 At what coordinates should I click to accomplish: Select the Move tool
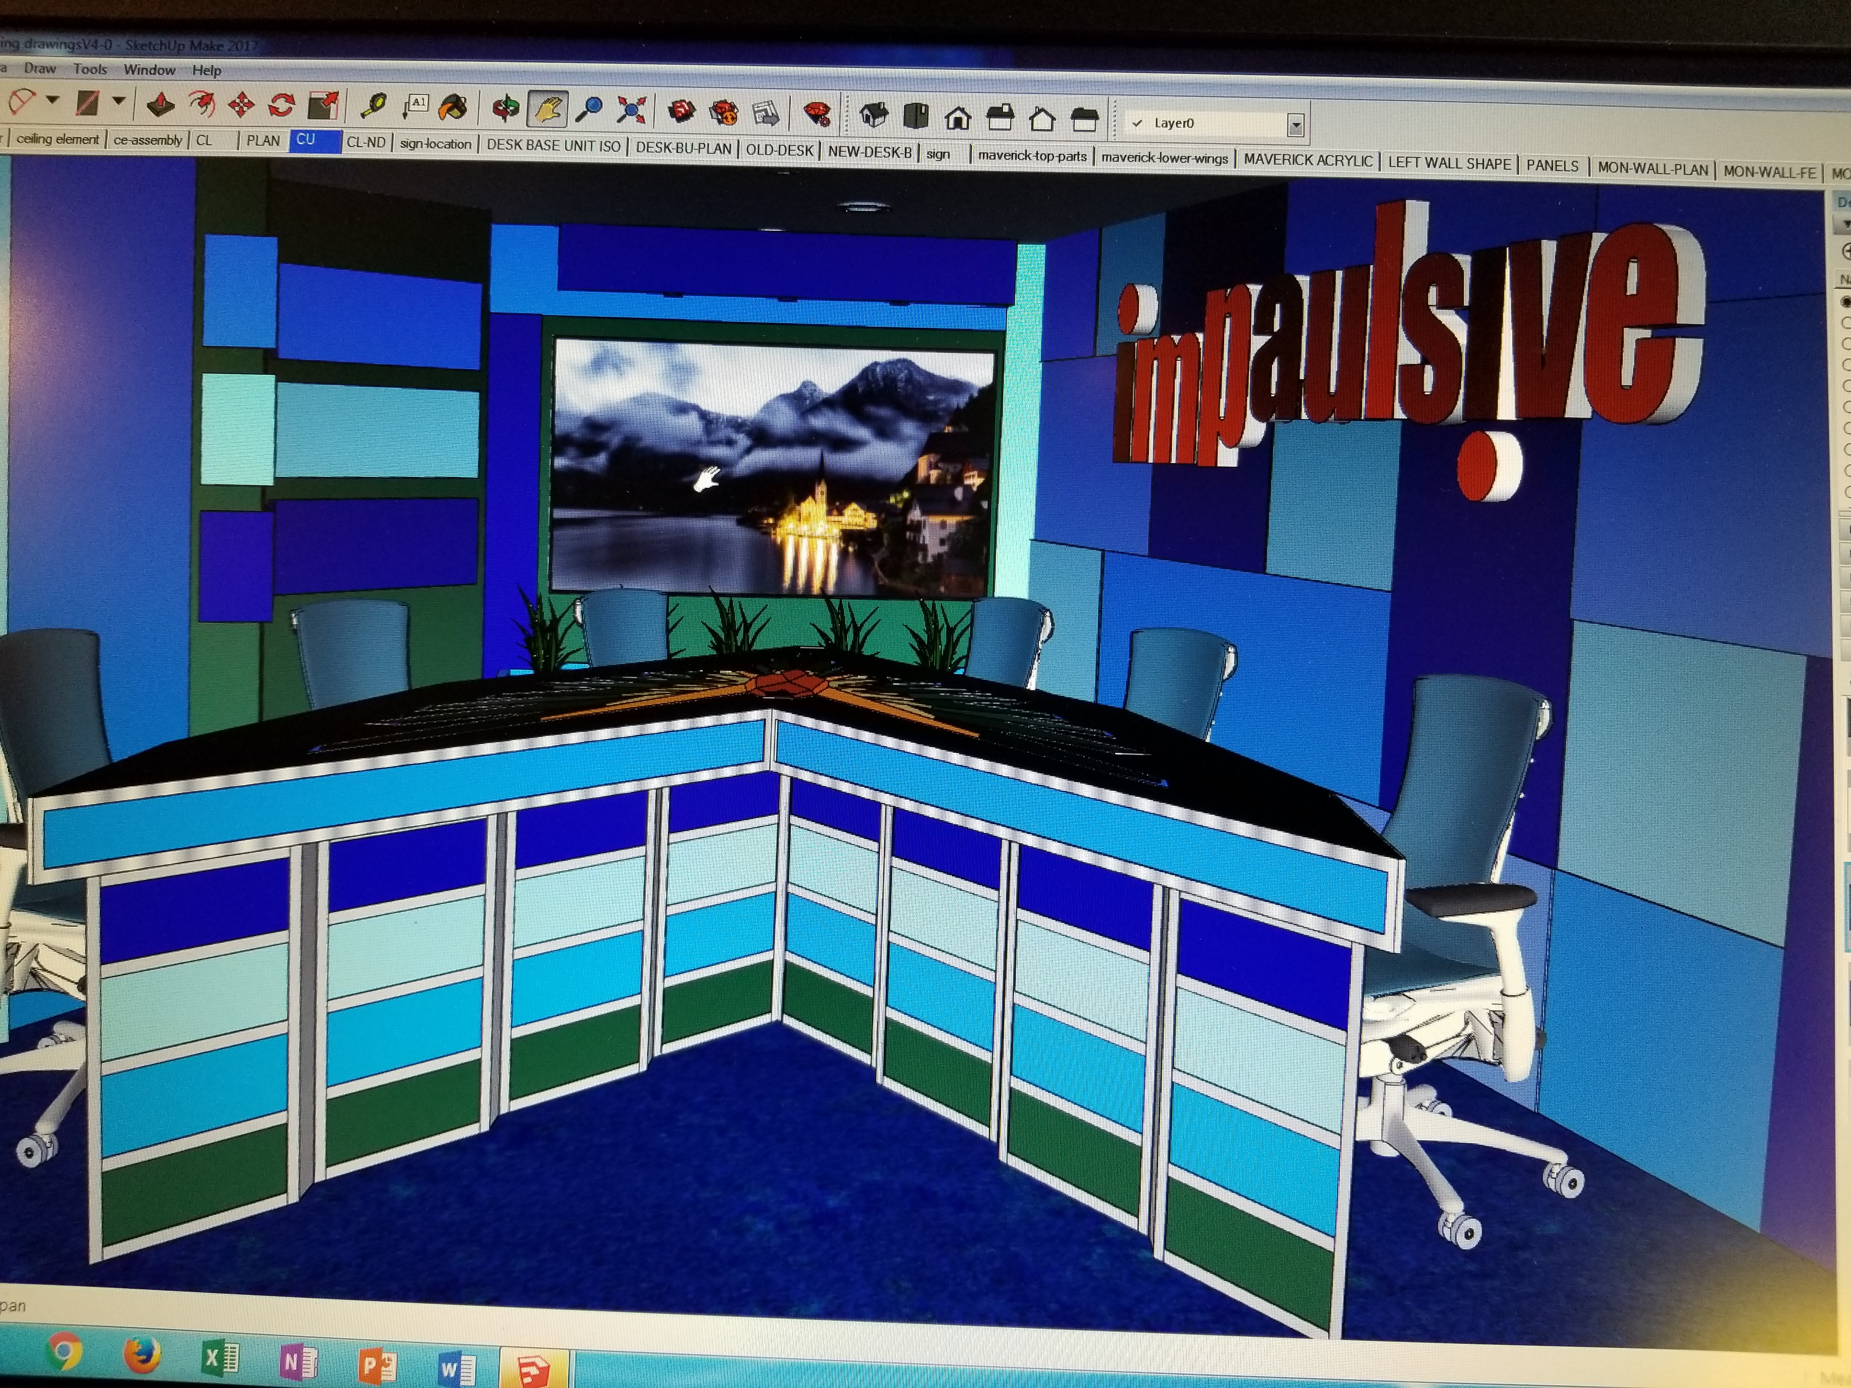click(241, 105)
